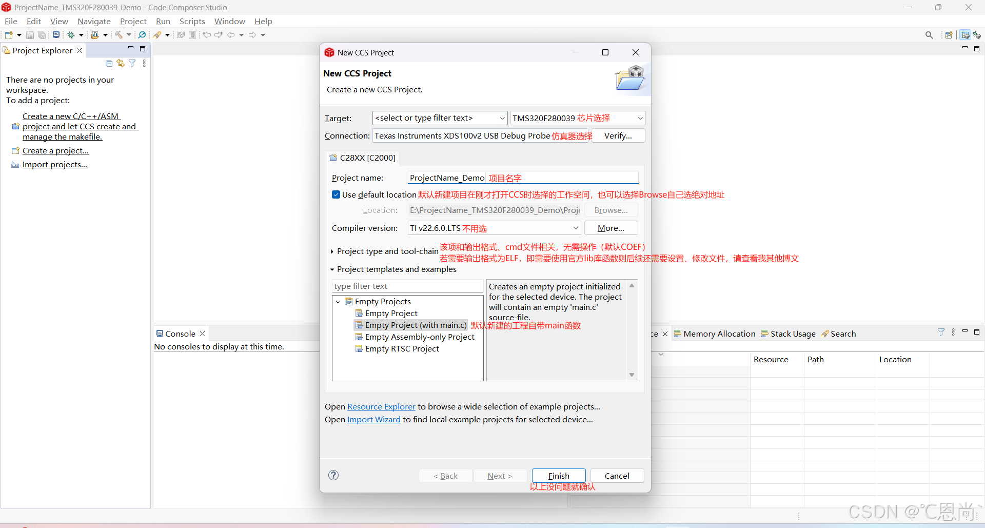Open the Target filter dropdown
The image size is (985, 528).
[x=502, y=118]
